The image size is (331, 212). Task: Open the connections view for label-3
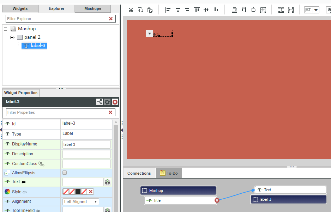click(99, 102)
